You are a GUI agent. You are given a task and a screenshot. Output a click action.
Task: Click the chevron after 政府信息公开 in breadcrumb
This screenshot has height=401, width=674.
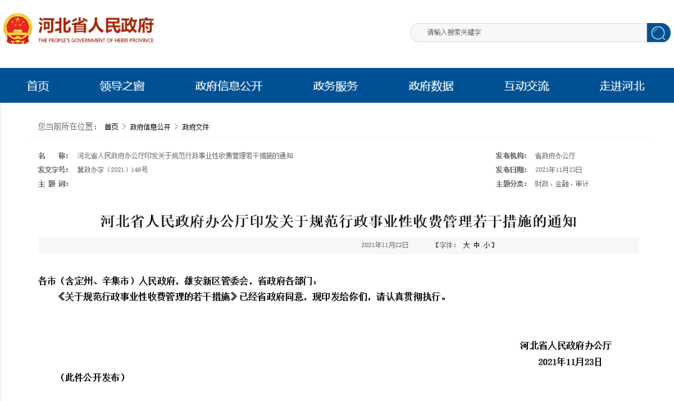point(176,127)
